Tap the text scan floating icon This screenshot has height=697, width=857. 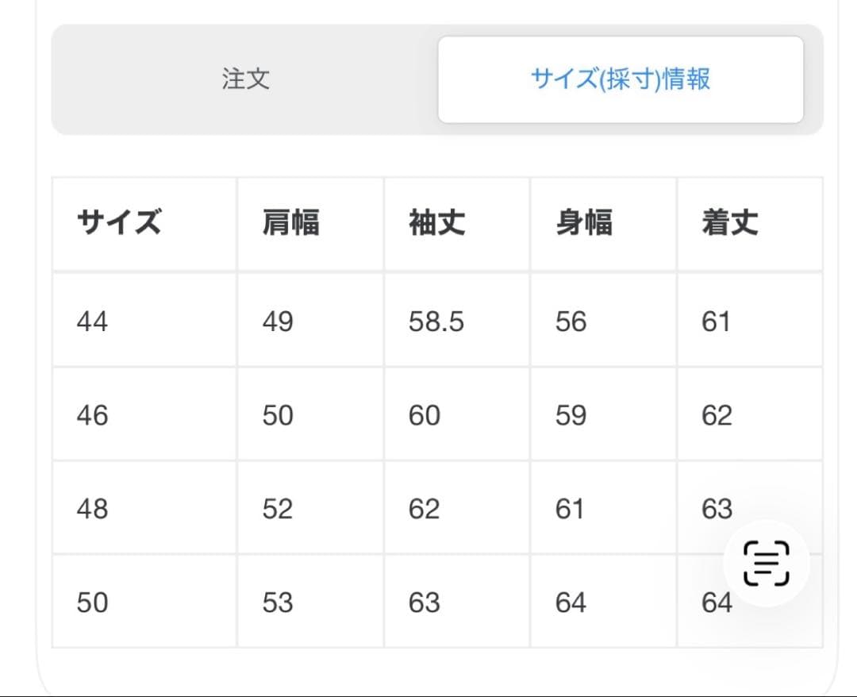766,564
